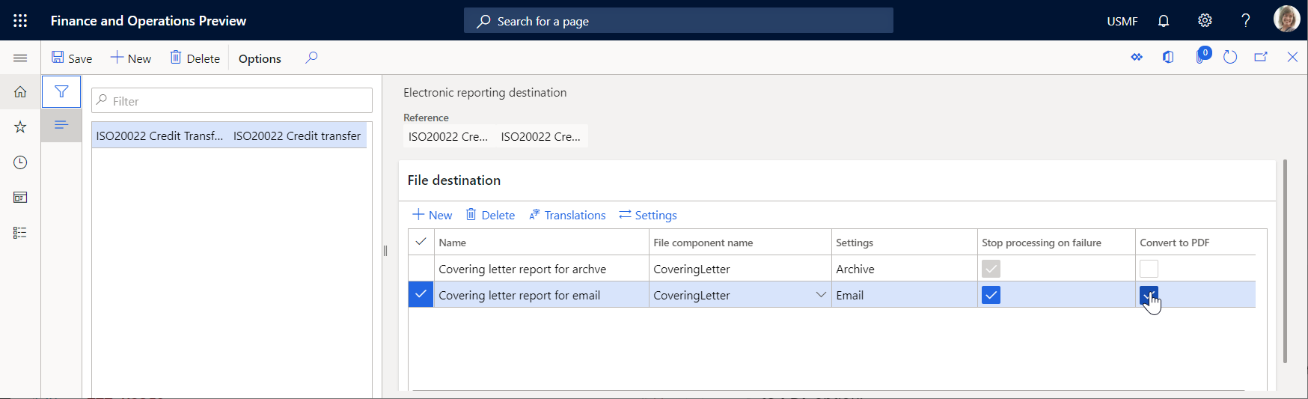Image resolution: width=1308 pixels, height=399 pixels.
Task: Show the filter pane funnel icon
Action: tap(61, 92)
